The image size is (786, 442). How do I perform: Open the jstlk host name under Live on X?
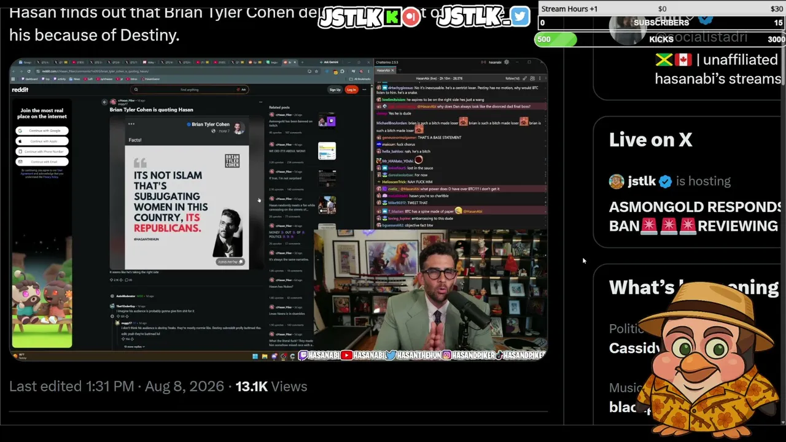(642, 181)
